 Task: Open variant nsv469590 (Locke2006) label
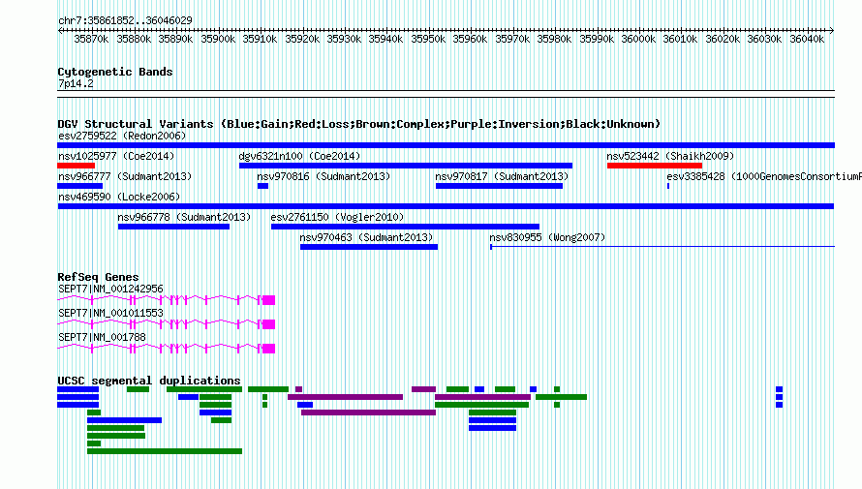tap(119, 197)
